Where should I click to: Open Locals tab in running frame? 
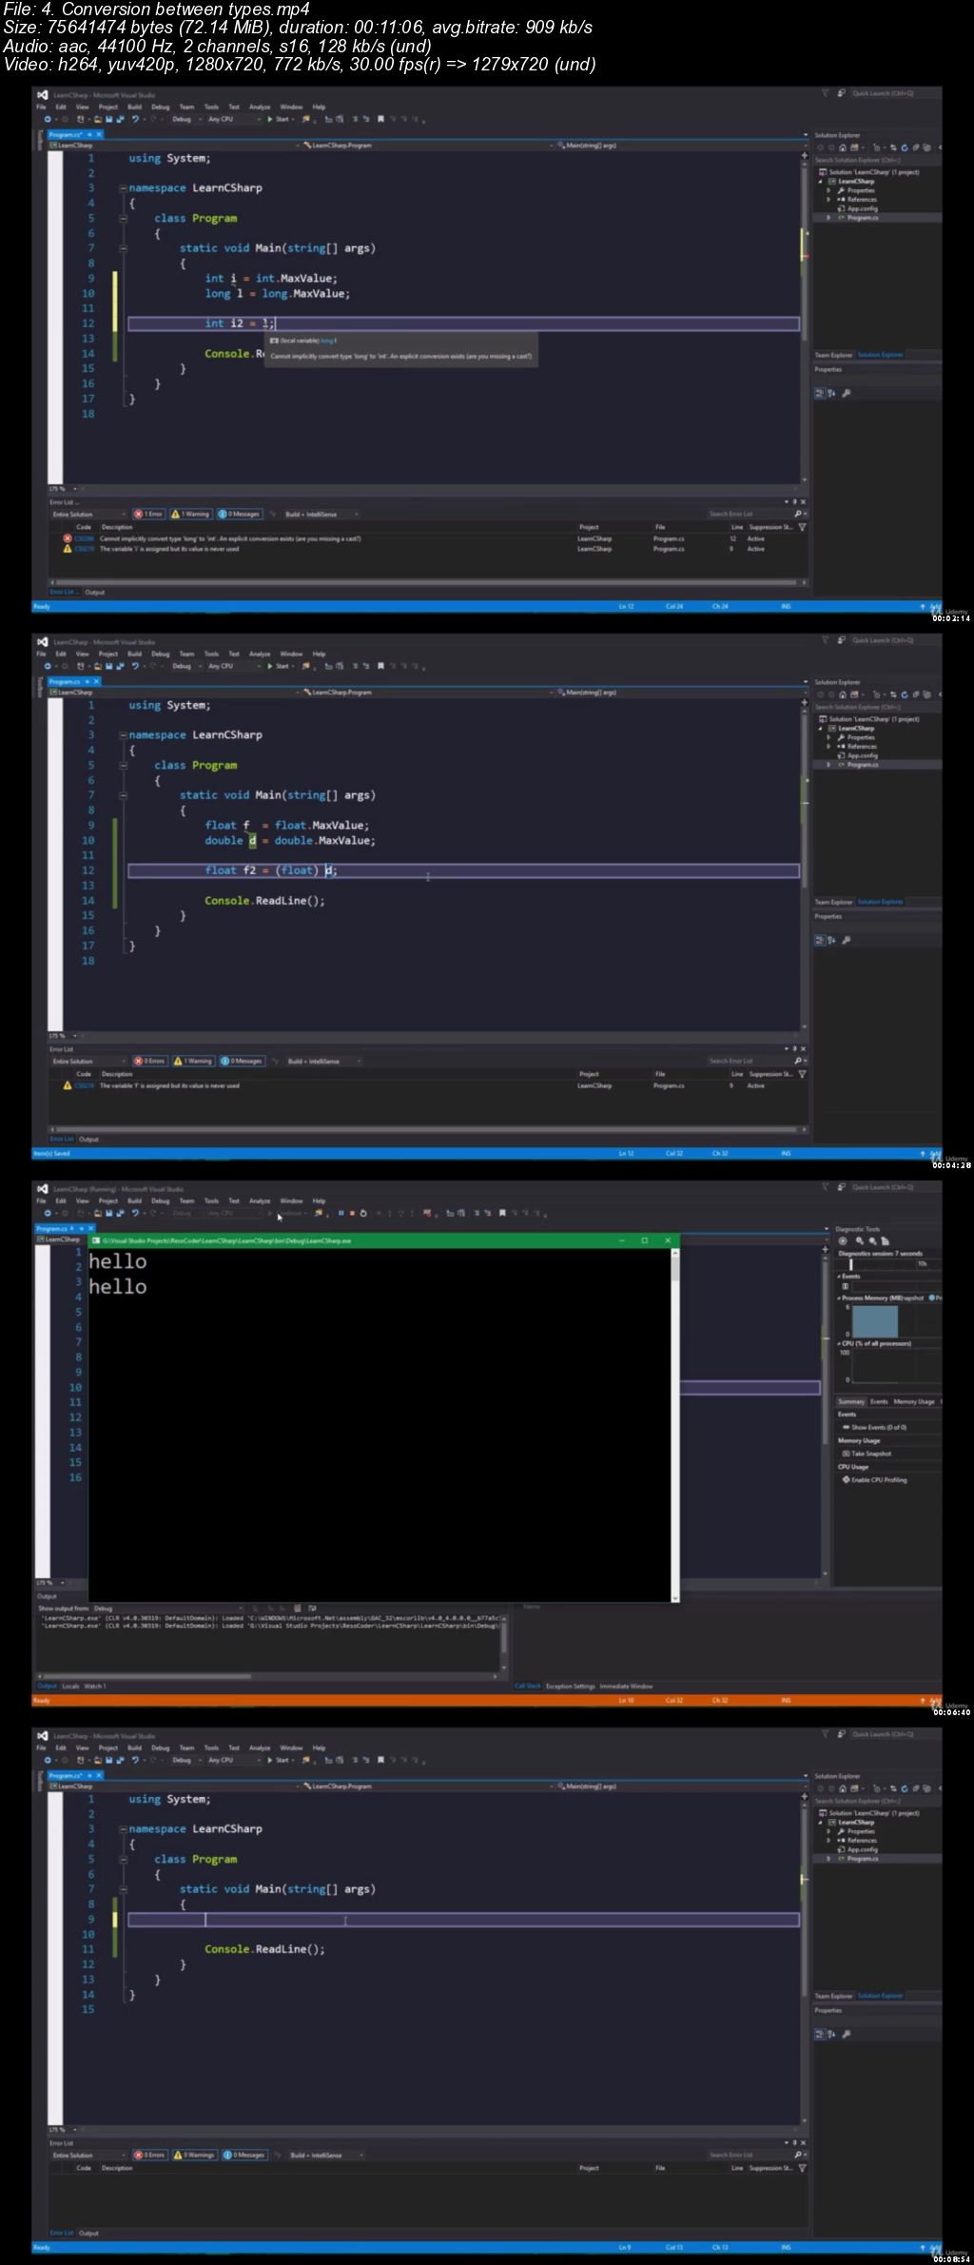point(71,1686)
